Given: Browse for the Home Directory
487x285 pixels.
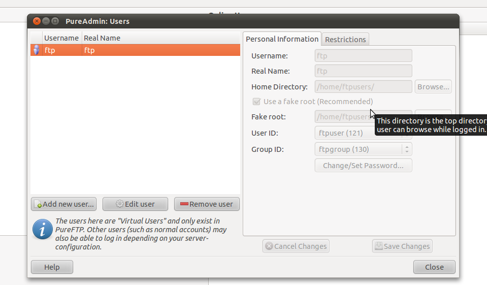Looking at the screenshot, I should [433, 87].
